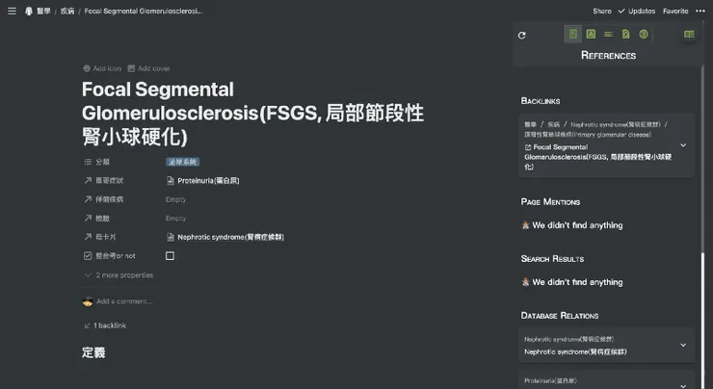
Task: Click the Proteinuria page icon in properties
Action: pyautogui.click(x=171, y=181)
